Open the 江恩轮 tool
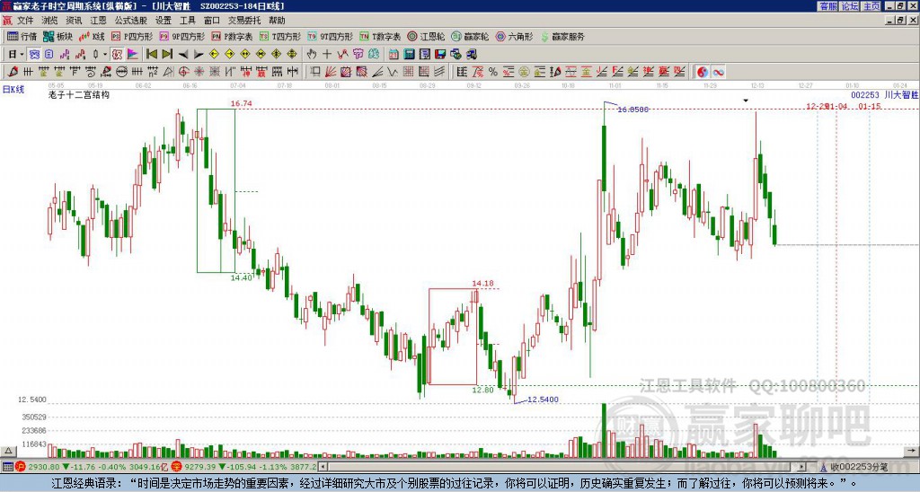The width and height of the screenshot is (920, 492). 426,37
